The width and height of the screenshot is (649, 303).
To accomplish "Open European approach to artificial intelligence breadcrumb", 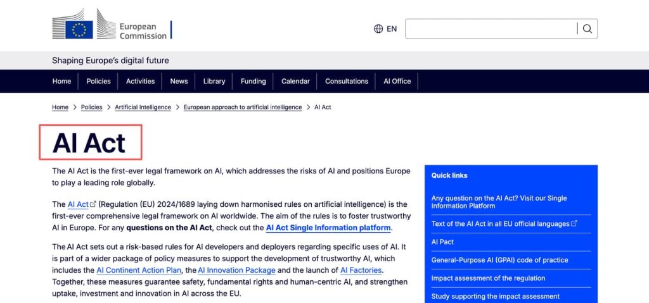I will click(243, 107).
